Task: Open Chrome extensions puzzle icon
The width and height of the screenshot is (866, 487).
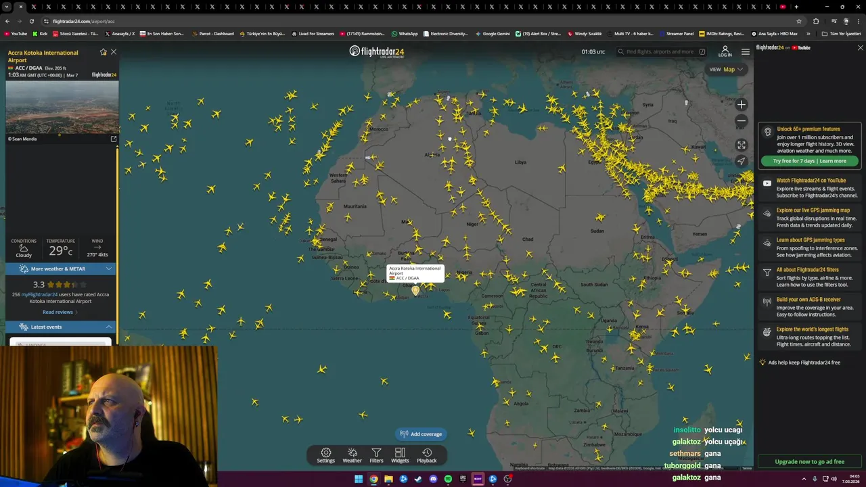Action: 816,21
